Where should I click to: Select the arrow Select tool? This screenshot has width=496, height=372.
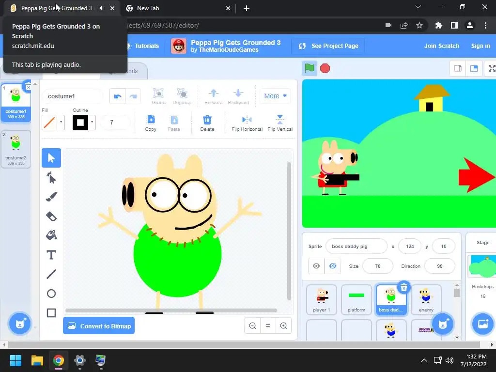(51, 158)
